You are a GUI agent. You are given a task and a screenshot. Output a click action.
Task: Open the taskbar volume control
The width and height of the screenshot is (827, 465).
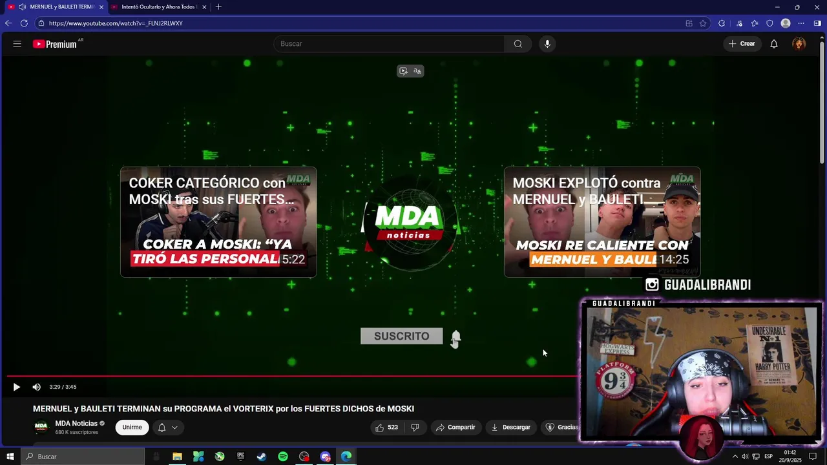pos(745,457)
